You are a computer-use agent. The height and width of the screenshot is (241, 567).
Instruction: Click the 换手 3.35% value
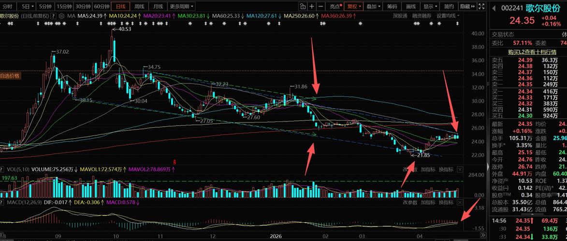point(524,146)
